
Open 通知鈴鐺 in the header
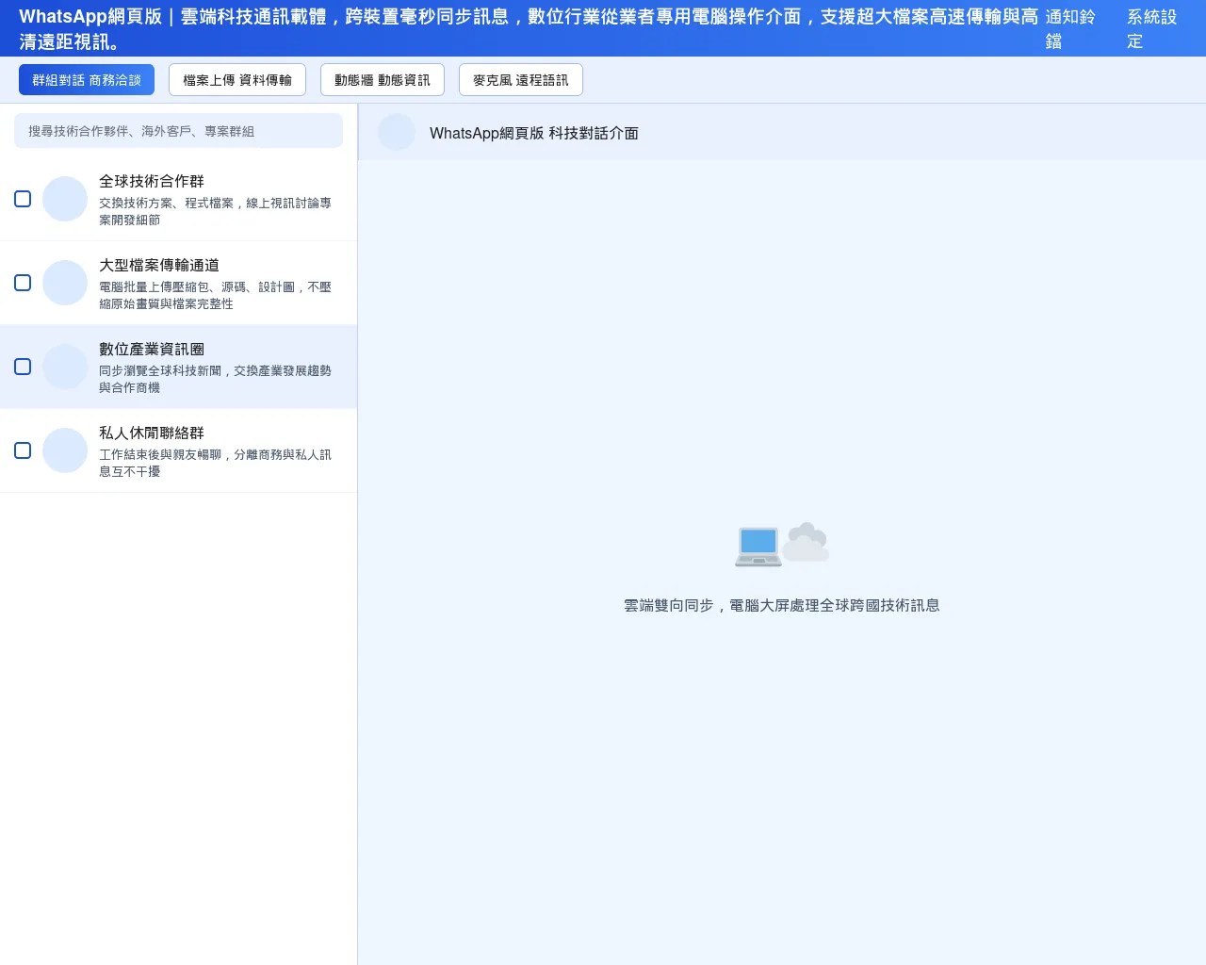point(1070,28)
